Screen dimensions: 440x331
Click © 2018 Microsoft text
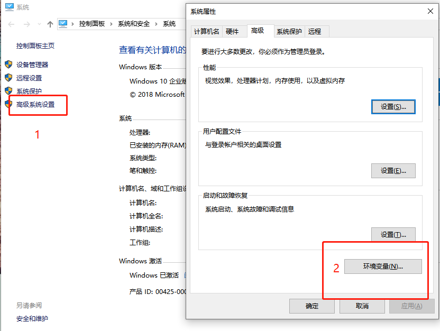coord(157,95)
